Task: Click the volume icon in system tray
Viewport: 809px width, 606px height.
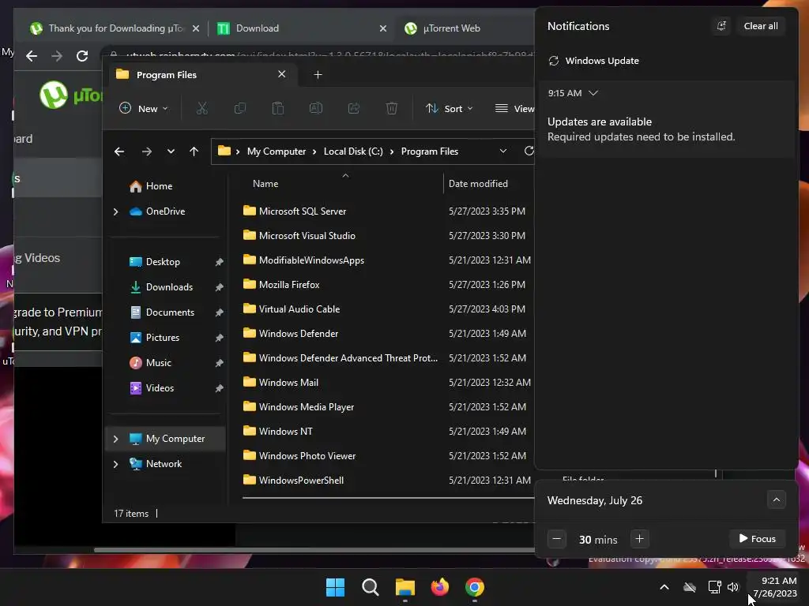Action: click(732, 587)
